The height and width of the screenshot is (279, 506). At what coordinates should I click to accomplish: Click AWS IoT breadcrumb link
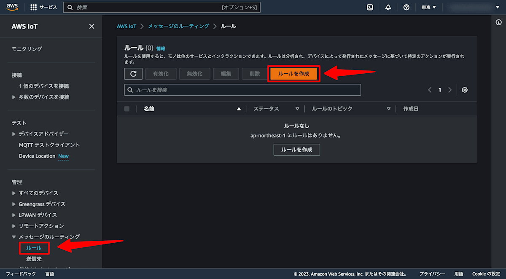tap(126, 26)
